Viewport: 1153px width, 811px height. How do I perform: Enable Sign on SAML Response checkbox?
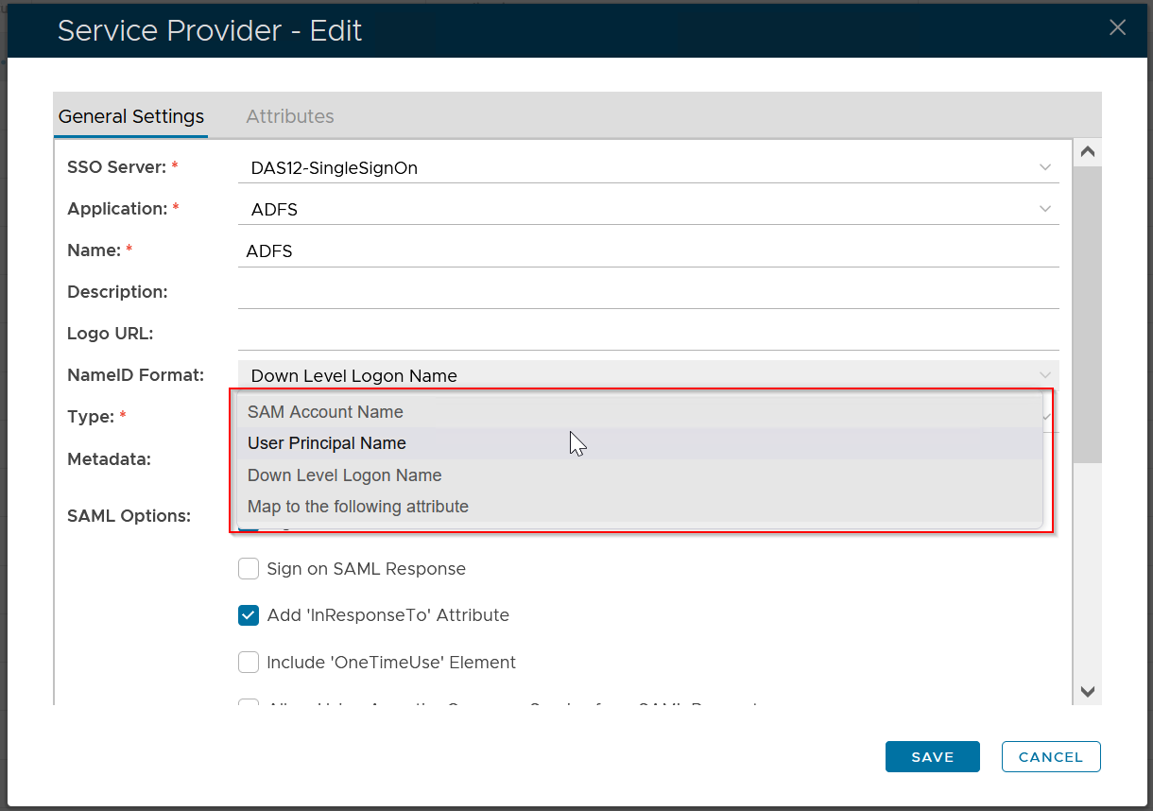tap(249, 569)
